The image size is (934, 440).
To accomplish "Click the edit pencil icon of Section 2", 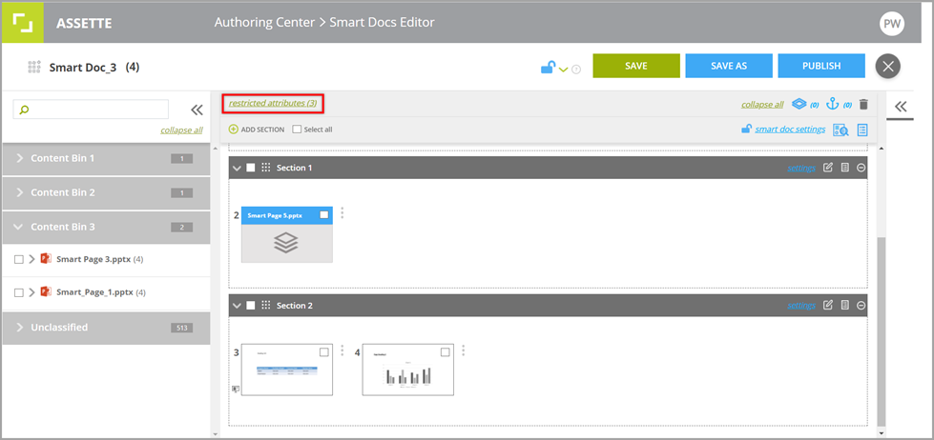I will pos(827,305).
